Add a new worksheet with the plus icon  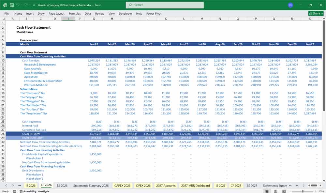click(297, 185)
